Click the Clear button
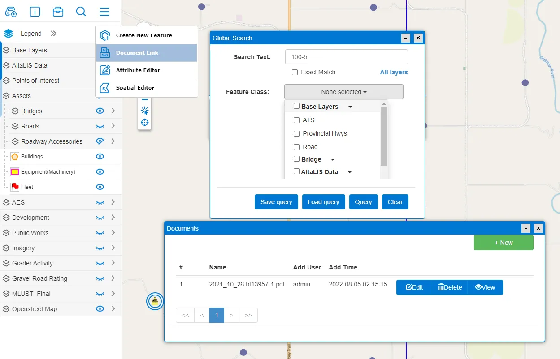The image size is (560, 359). pos(395,202)
